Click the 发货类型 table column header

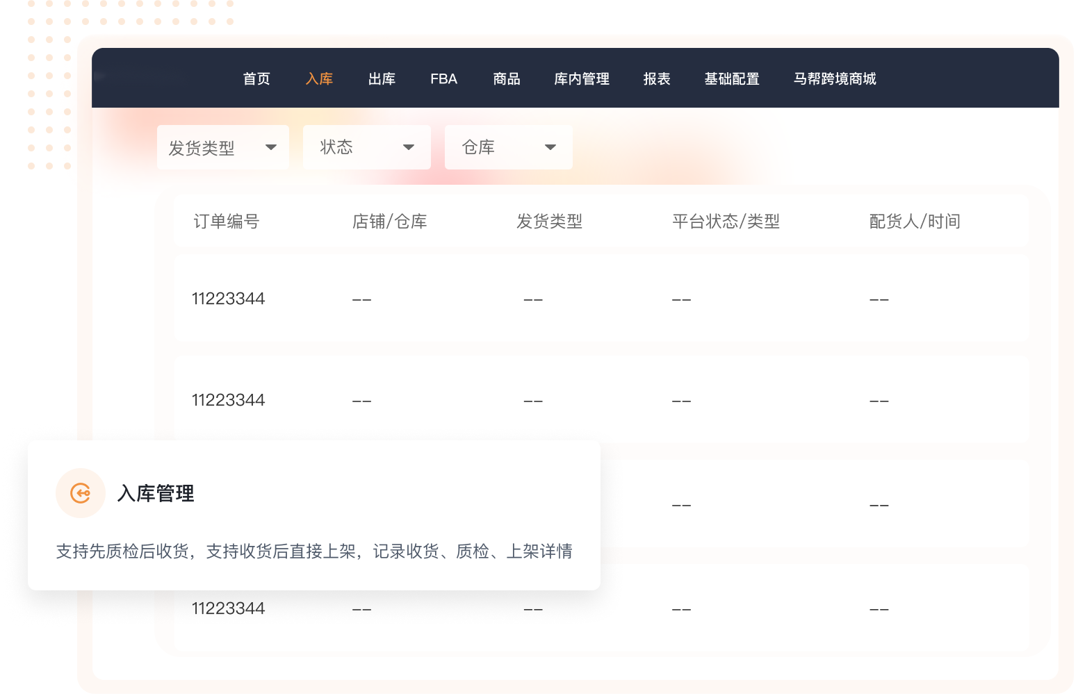(x=549, y=222)
